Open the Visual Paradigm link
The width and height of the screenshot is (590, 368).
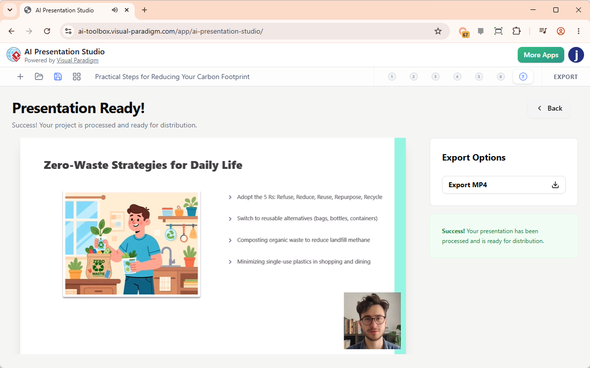click(x=78, y=60)
